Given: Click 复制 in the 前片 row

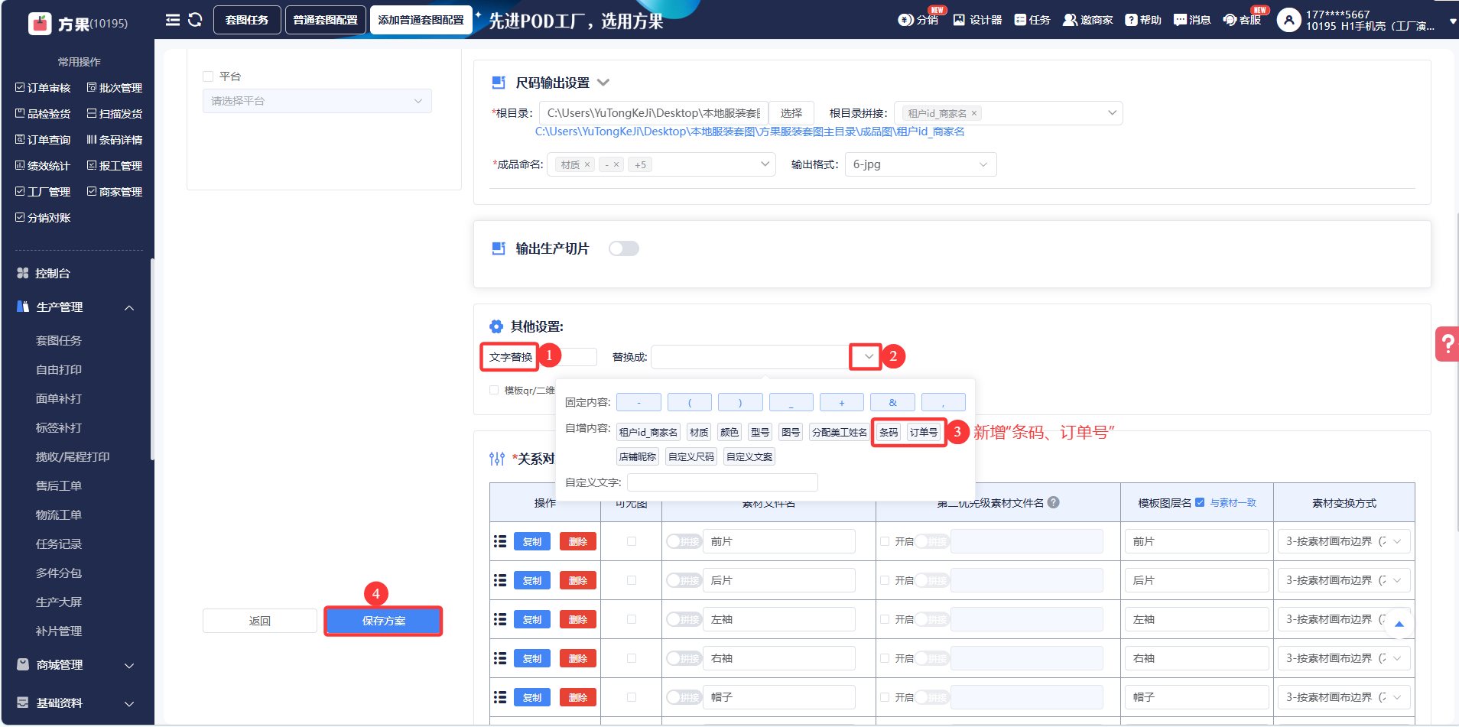Looking at the screenshot, I should pyautogui.click(x=532, y=541).
